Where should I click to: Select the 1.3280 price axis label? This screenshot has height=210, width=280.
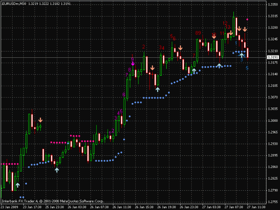(x=273, y=28)
